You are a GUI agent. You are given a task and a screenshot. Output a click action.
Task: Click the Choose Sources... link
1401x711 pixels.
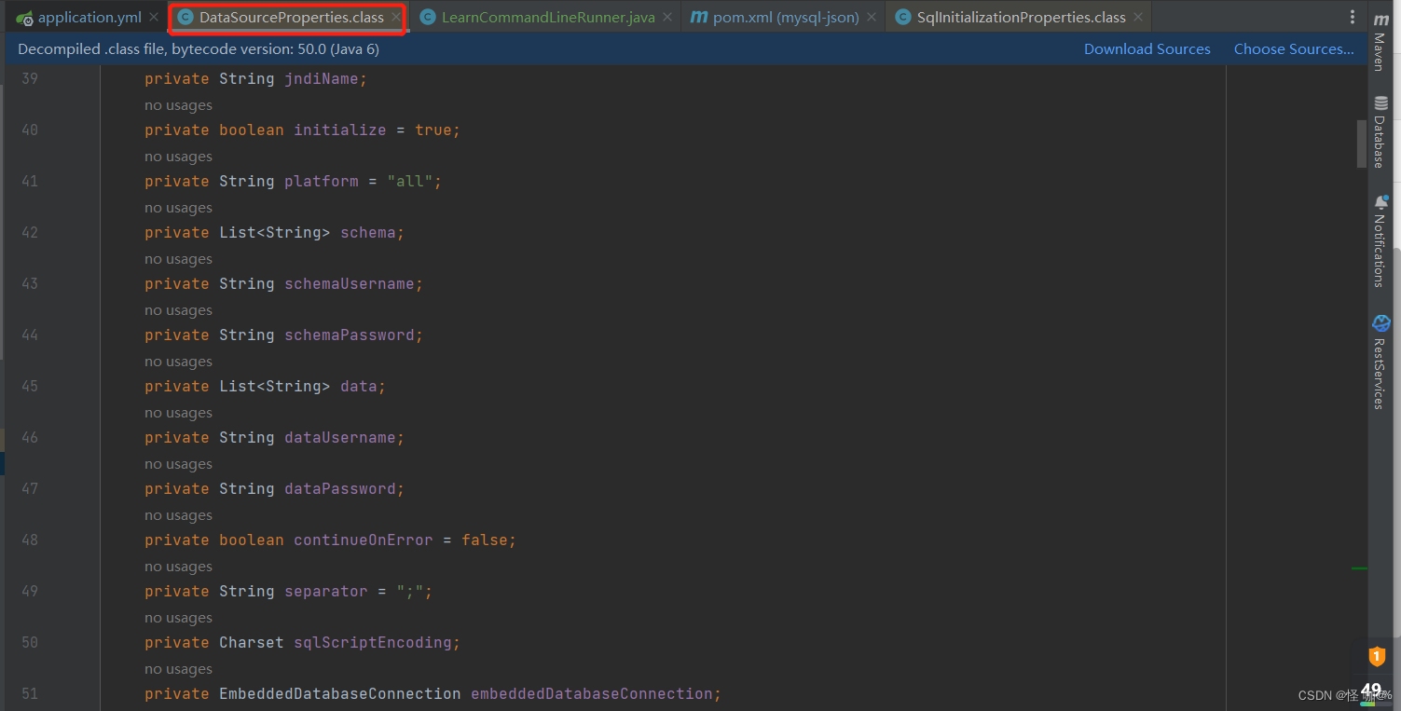coord(1294,49)
